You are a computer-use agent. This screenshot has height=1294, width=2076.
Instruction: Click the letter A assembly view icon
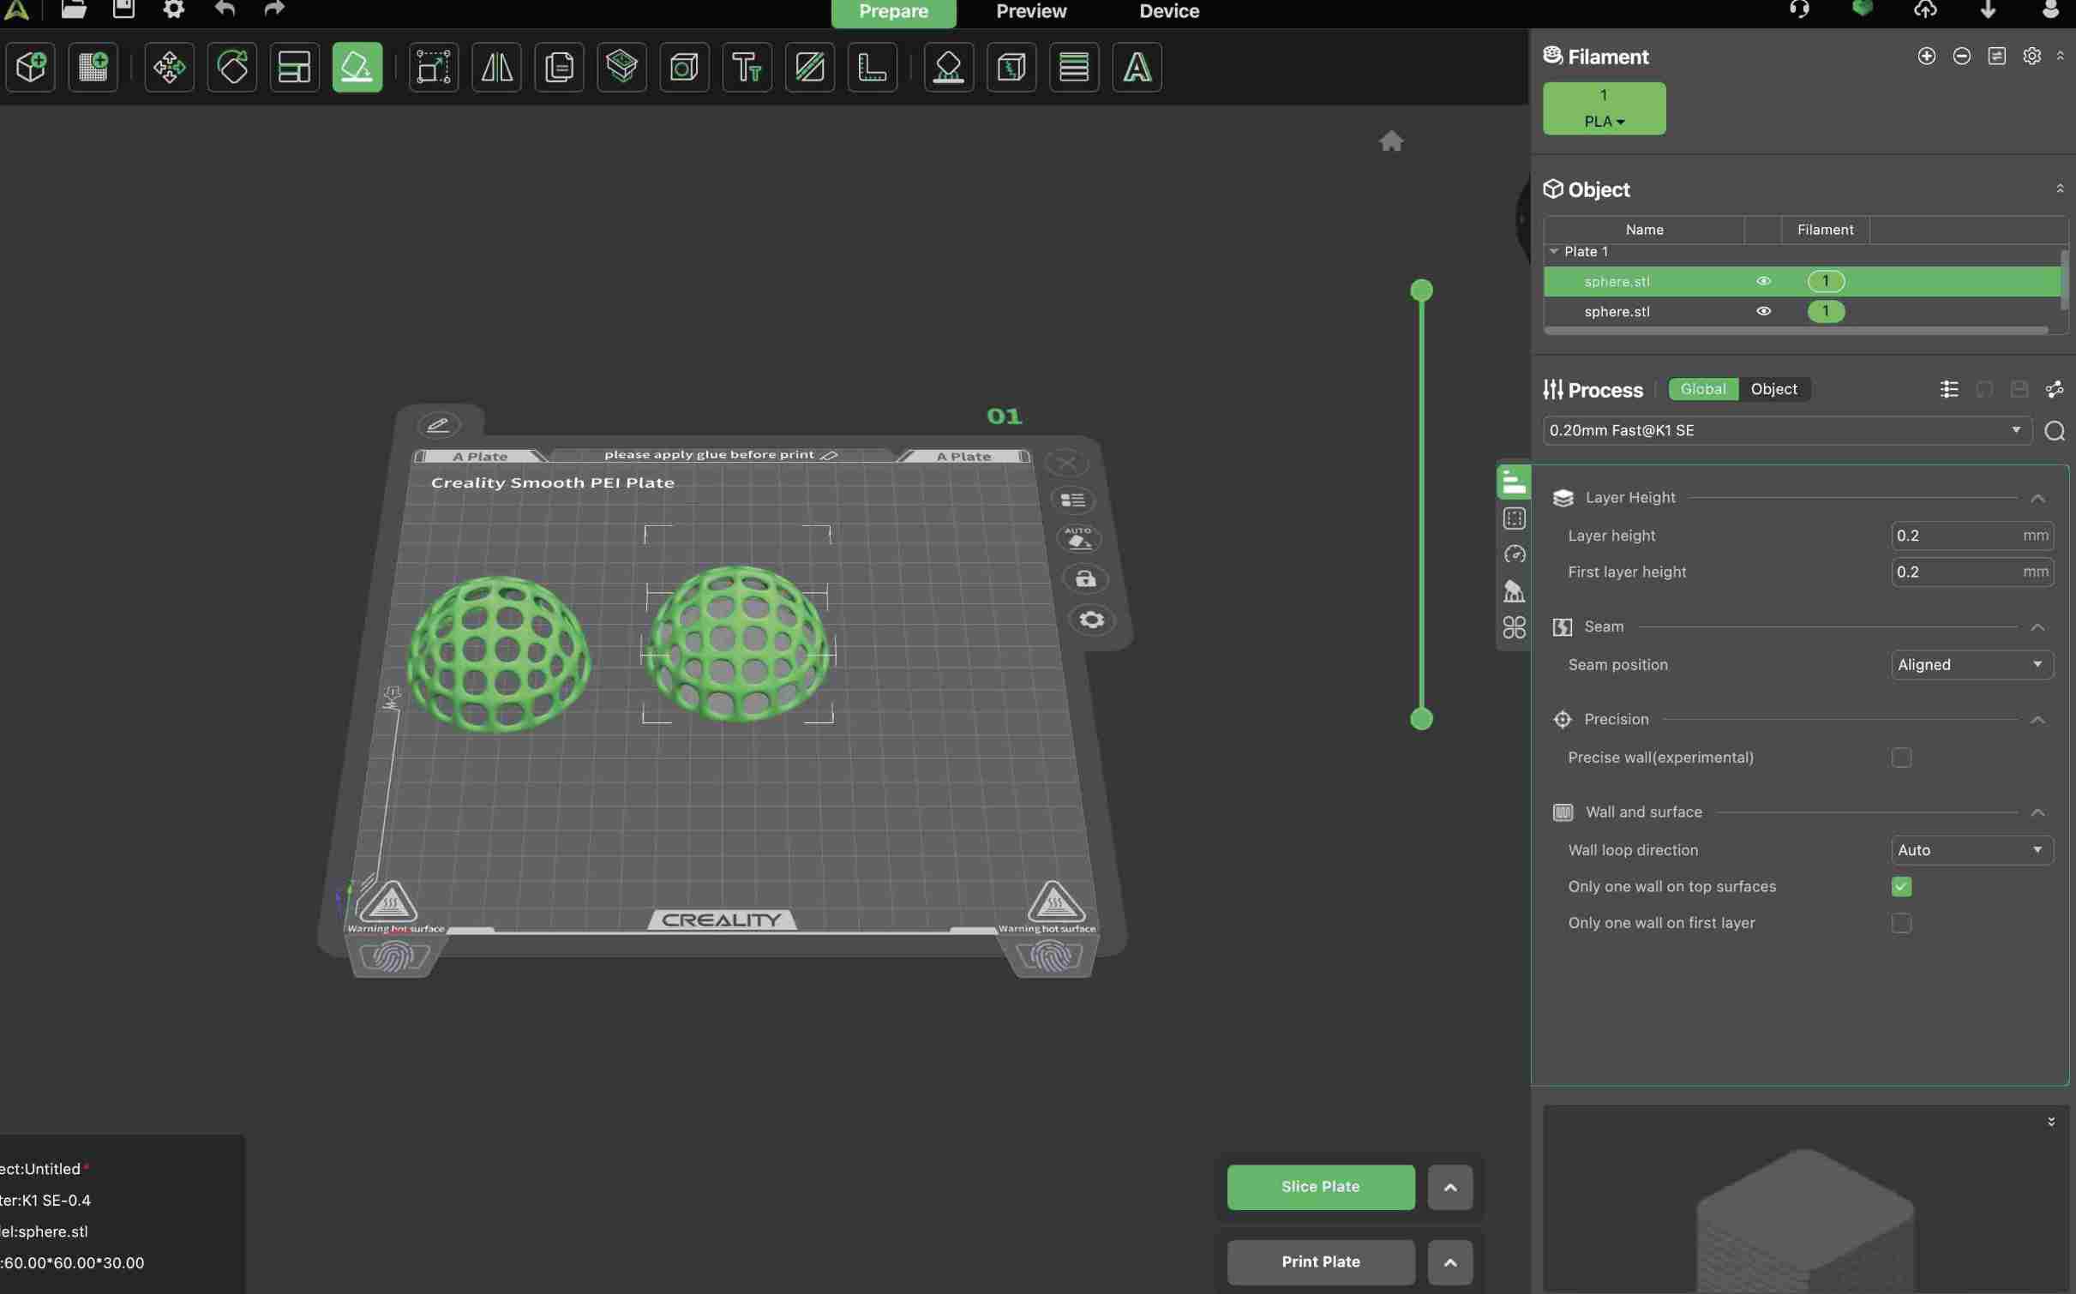click(x=1137, y=67)
